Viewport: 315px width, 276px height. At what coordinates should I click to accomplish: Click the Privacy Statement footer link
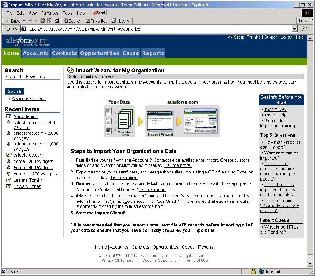click(117, 261)
